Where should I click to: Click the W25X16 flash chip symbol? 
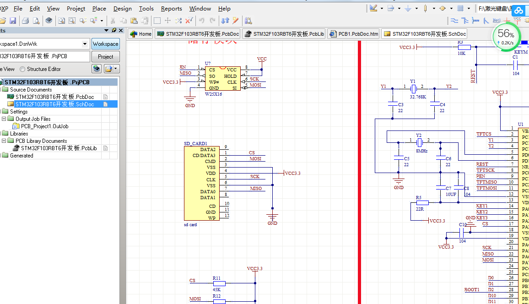tap(223, 79)
